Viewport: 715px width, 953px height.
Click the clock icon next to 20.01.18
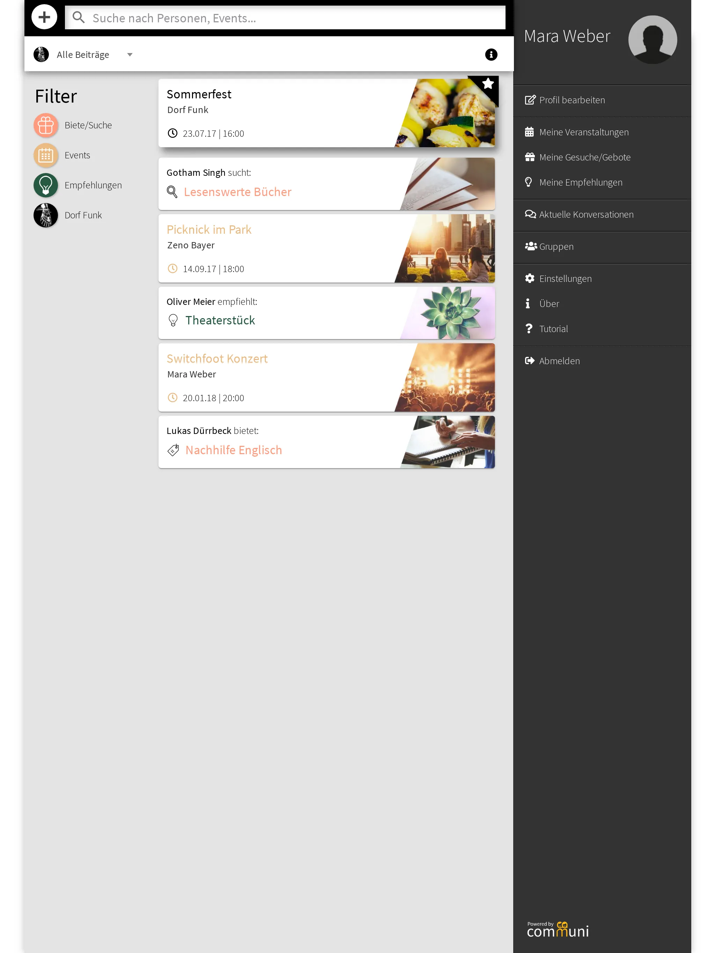[172, 398]
